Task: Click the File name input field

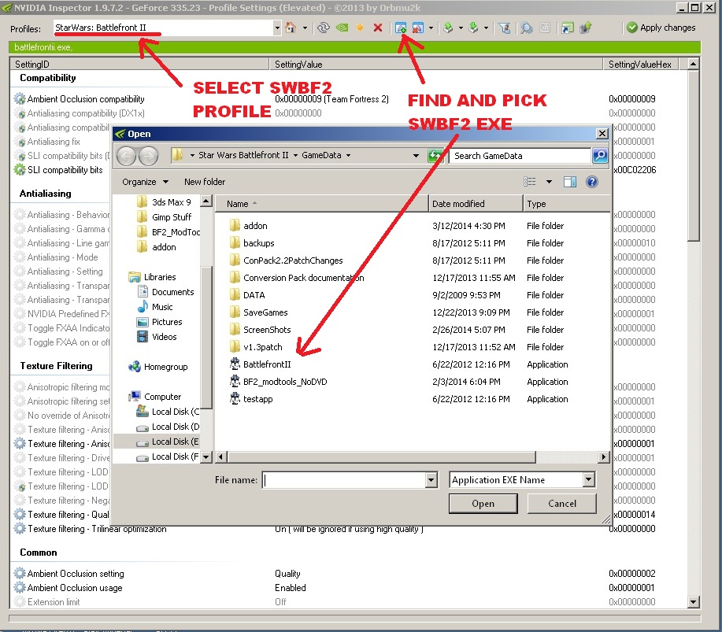Action: pyautogui.click(x=344, y=481)
